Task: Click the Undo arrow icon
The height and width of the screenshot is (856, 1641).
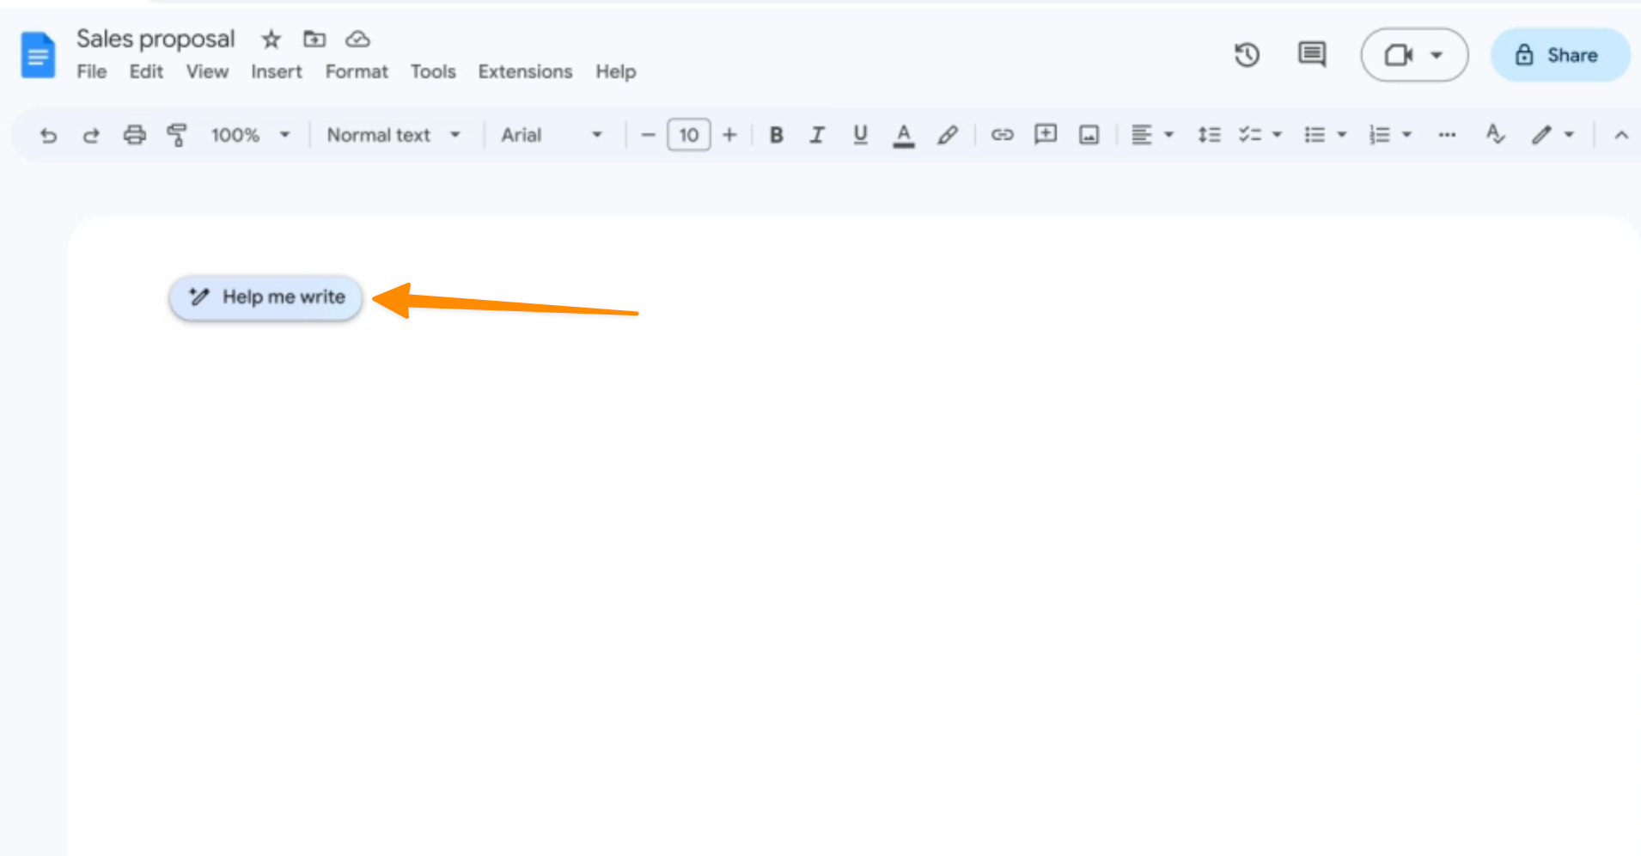Action: point(48,135)
